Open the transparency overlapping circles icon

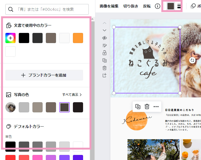pos(193,6)
